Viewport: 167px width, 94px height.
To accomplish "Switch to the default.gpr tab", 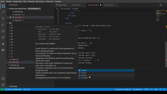I will [62, 5].
